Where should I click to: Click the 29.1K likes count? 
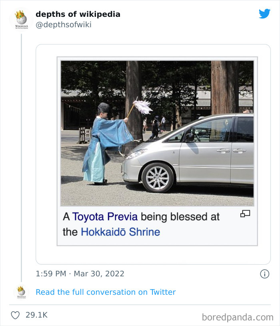[36, 315]
